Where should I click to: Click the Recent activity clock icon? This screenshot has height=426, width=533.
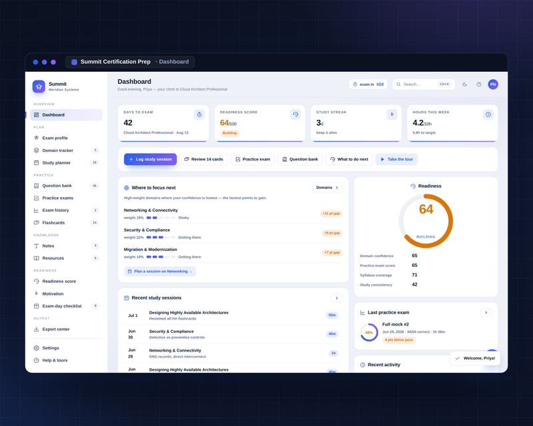click(362, 365)
